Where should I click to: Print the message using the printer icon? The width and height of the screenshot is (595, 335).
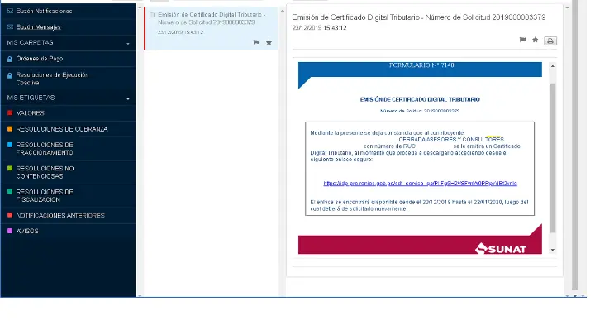[550, 40]
